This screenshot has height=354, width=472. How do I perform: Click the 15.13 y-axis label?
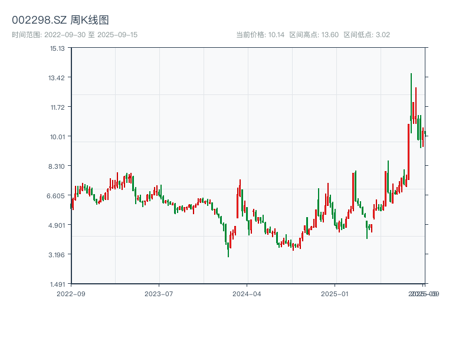tap(57, 48)
